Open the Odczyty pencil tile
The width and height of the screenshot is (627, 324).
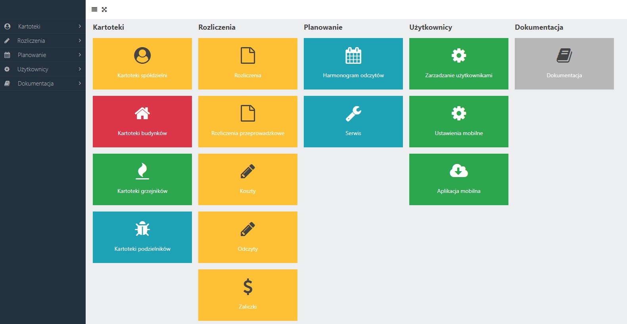tap(248, 237)
